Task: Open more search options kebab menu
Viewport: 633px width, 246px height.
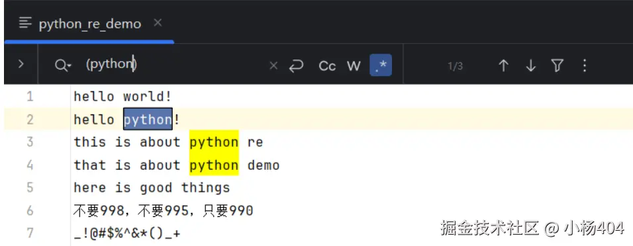Action: (x=585, y=65)
